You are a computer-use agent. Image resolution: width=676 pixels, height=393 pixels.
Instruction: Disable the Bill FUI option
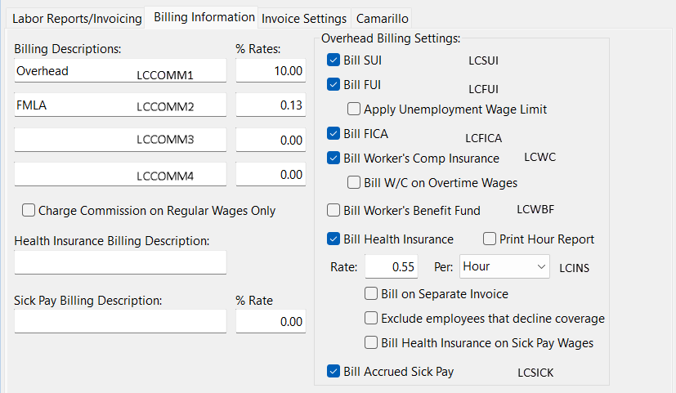pyautogui.click(x=334, y=84)
